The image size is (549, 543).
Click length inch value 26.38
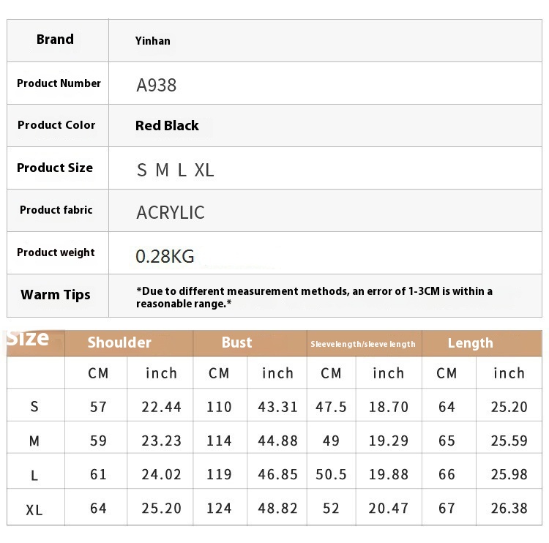pos(509,509)
